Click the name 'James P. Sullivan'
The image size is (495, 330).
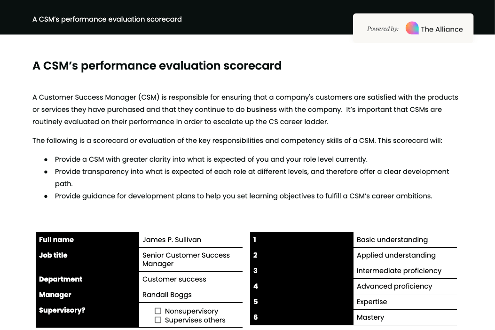[x=172, y=240]
